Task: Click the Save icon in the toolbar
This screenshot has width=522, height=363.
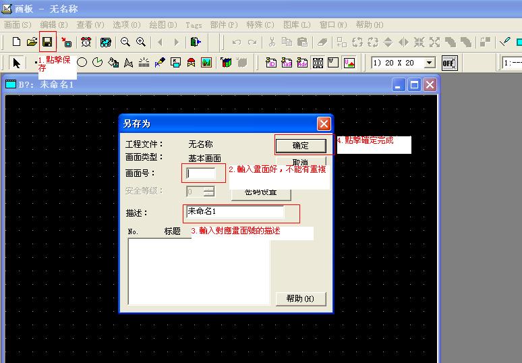Action: (x=47, y=42)
